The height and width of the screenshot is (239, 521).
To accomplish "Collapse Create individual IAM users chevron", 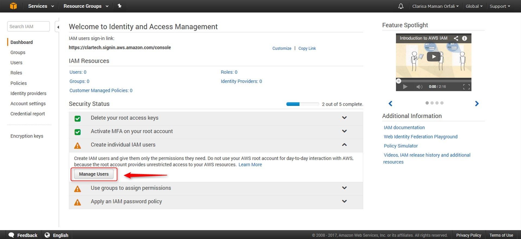I will pos(344,145).
